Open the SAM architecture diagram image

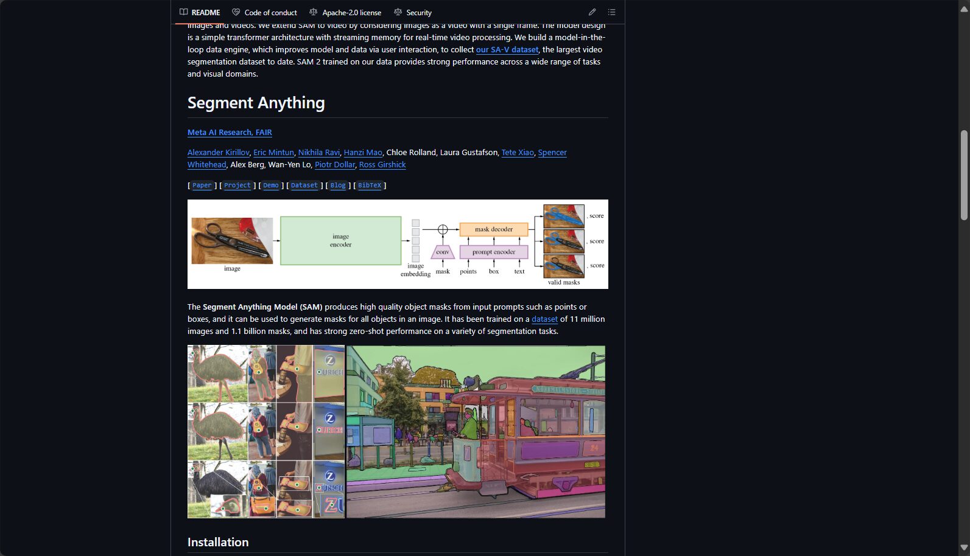[x=398, y=244]
